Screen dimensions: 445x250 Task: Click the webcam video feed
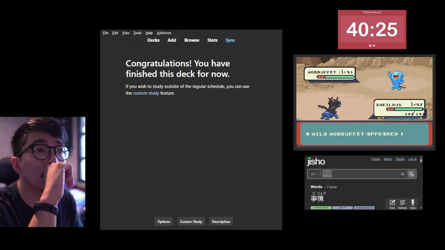(x=42, y=172)
